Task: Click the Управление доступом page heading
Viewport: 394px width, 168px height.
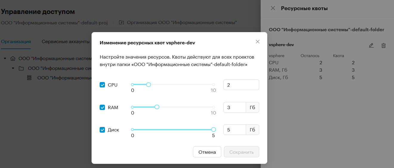Action: click(38, 12)
